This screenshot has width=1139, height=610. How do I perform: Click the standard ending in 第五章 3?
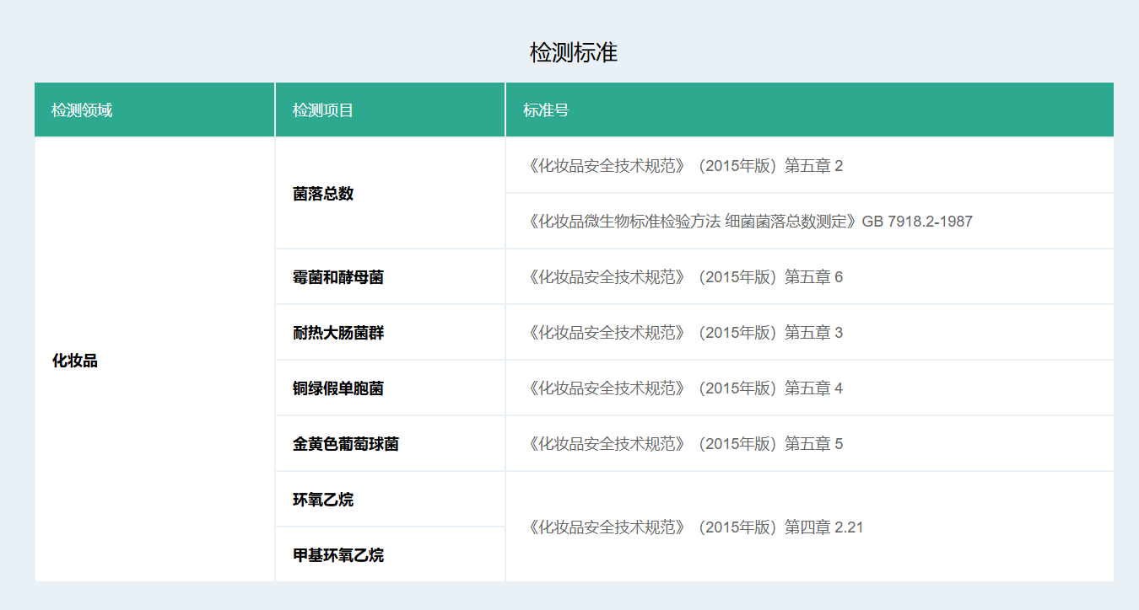pos(683,333)
